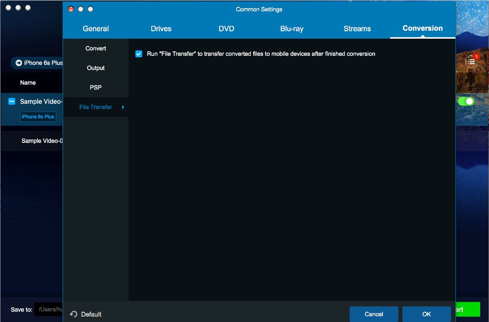
Task: Open the task list icon with red badge
Action: click(x=471, y=62)
